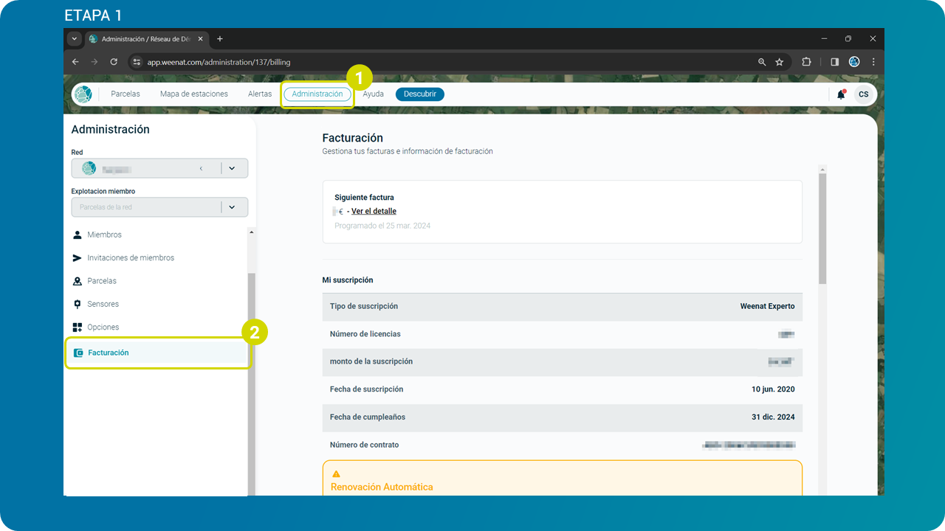The width and height of the screenshot is (945, 531).
Task: Reload the page
Action: 114,62
